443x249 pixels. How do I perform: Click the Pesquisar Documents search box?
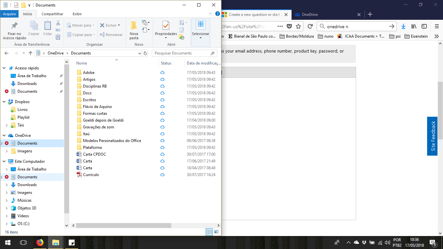[x=182, y=53]
